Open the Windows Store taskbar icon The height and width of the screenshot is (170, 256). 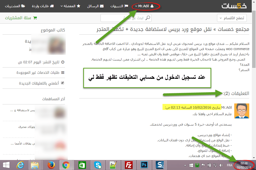click(x=82, y=165)
